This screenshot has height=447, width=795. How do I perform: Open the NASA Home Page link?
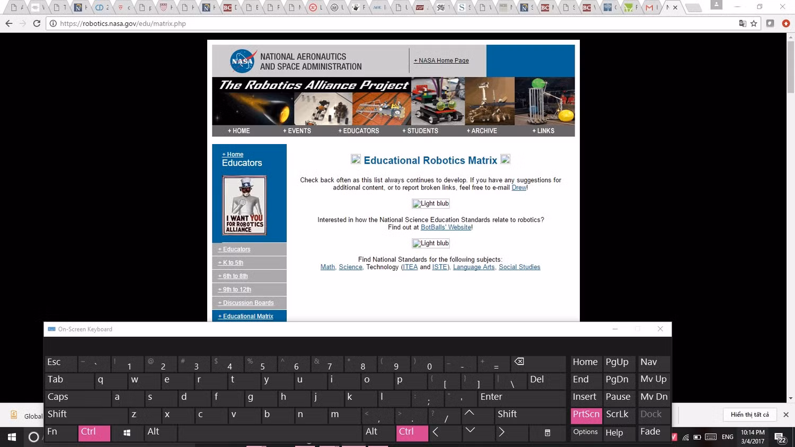(x=441, y=60)
